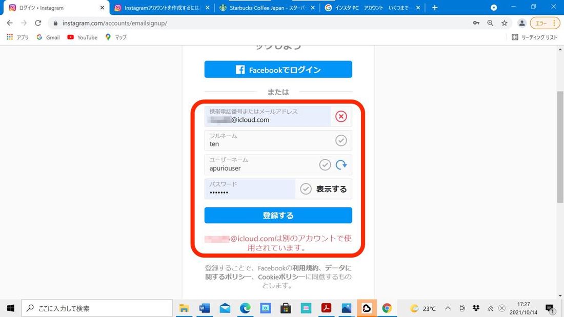564x317 pixels.
Task: Open the Windows Start menu
Action: point(10,308)
